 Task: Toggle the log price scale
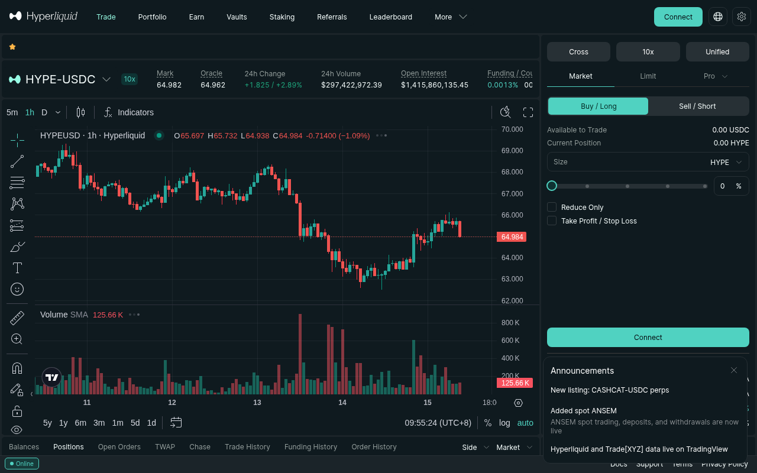[504, 423]
